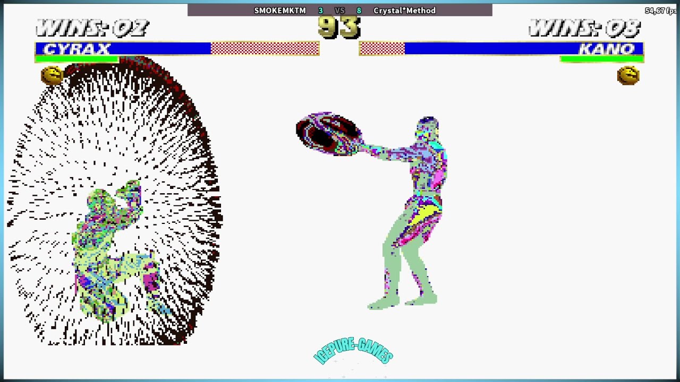
Task: Select the SMOKEMKTM player name
Action: click(280, 11)
